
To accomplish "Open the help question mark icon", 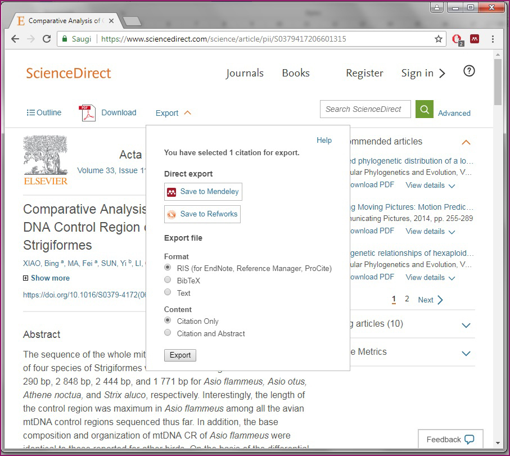I will pyautogui.click(x=469, y=71).
